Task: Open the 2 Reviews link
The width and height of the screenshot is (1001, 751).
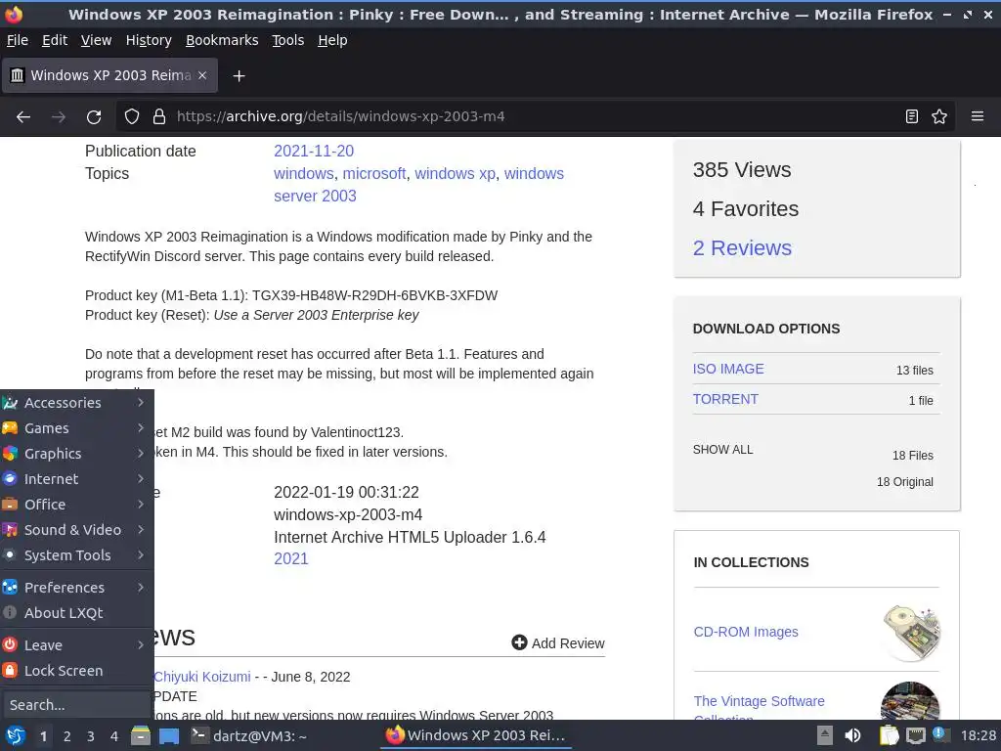Action: (742, 247)
